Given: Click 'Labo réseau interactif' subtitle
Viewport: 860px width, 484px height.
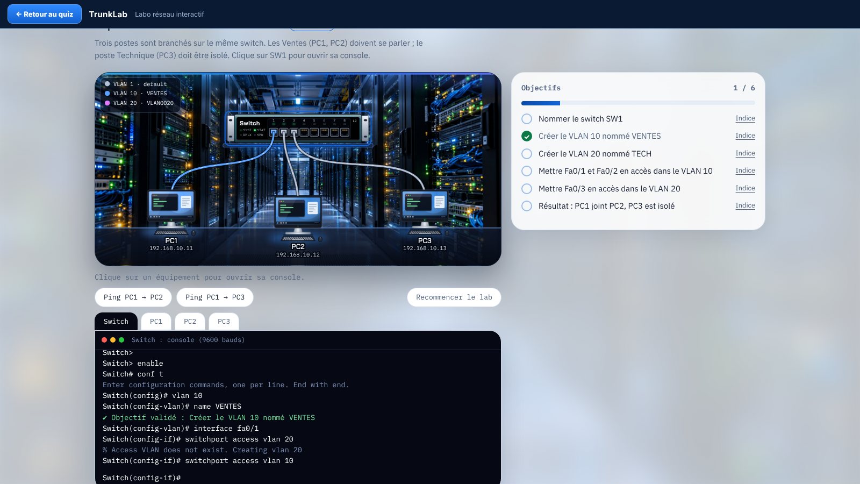Looking at the screenshot, I should pos(169,15).
